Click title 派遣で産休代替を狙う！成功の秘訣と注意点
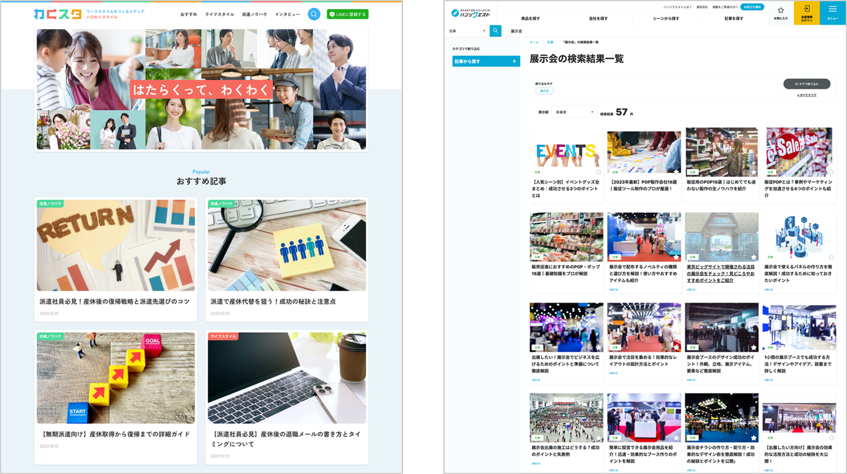The height and width of the screenshot is (474, 847). pyautogui.click(x=273, y=302)
